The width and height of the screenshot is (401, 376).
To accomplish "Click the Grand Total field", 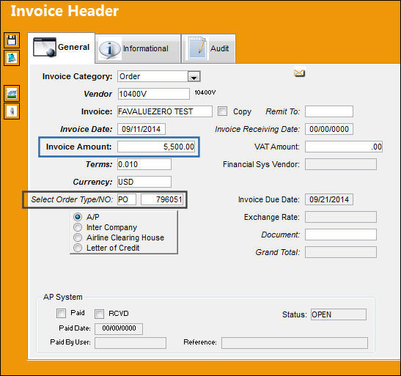I will [x=341, y=252].
